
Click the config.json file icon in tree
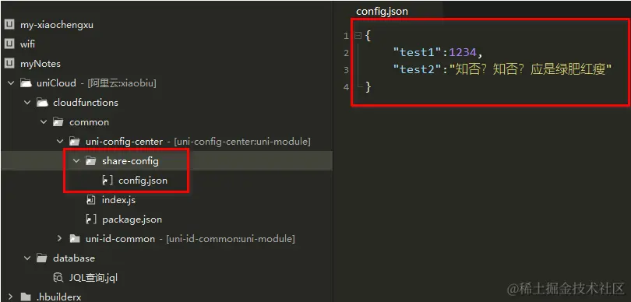click(x=108, y=181)
